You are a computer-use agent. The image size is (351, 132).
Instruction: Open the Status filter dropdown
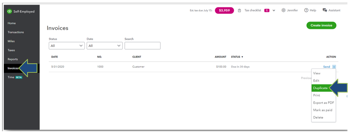click(x=67, y=46)
